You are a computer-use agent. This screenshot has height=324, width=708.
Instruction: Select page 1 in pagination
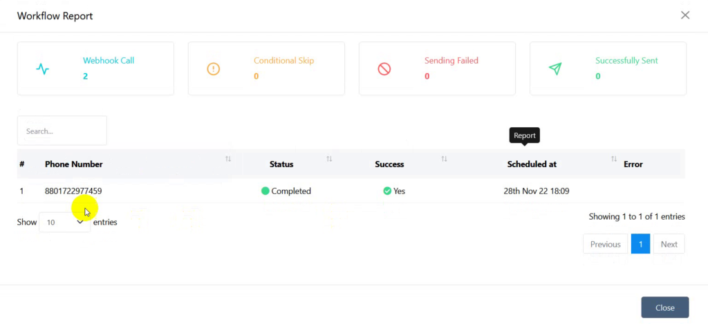point(640,244)
